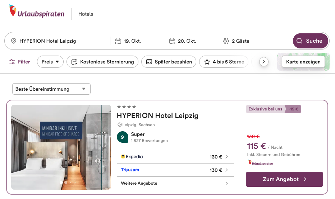
Task: Click the check-out calendar icon
Action: coord(172,41)
